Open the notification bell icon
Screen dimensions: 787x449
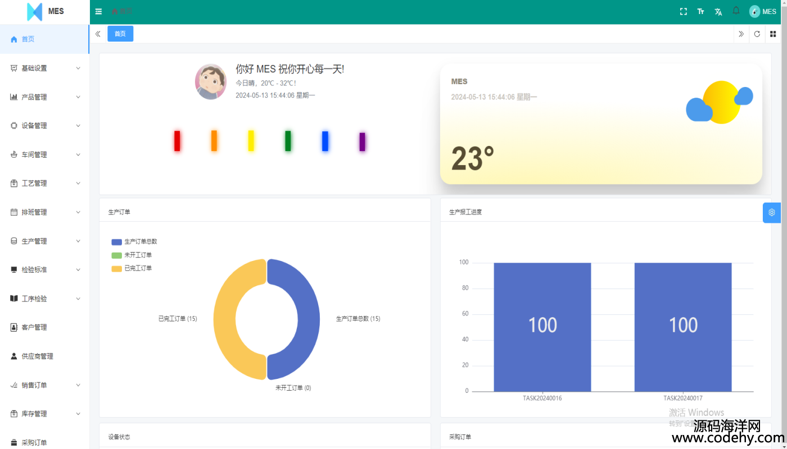click(736, 11)
